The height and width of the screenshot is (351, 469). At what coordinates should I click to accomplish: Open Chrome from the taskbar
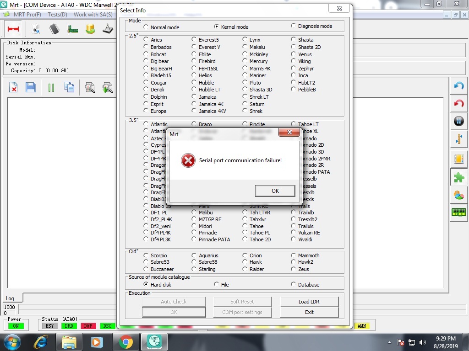125,342
